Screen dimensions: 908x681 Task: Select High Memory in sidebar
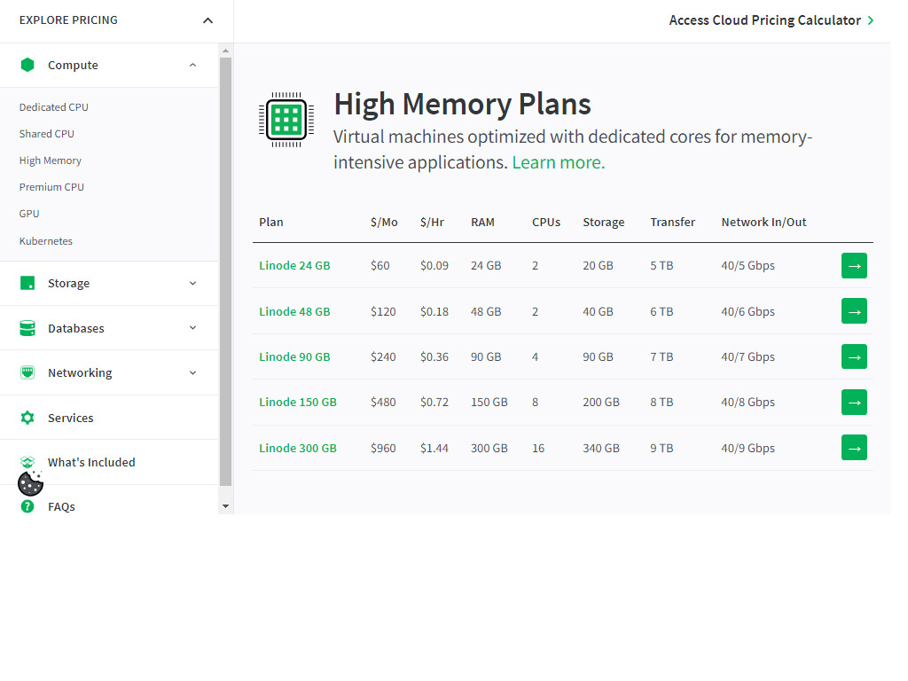point(51,160)
